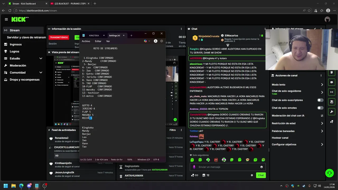Click the Filtro button in activity feed

point(172,130)
